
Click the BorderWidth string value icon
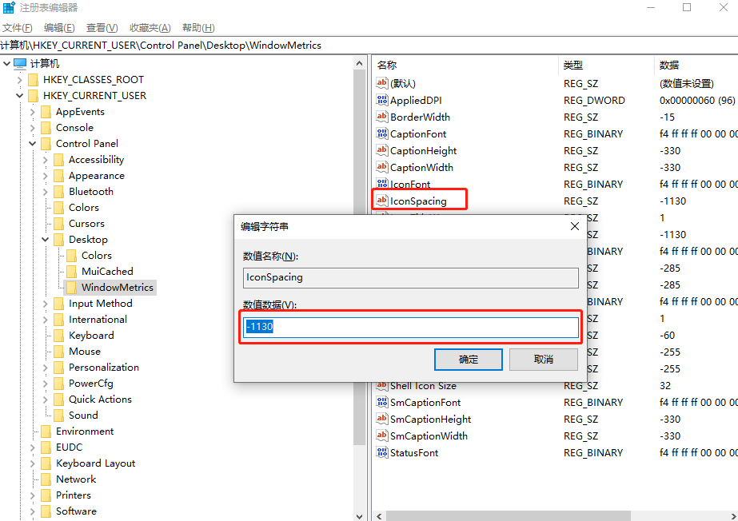point(382,117)
